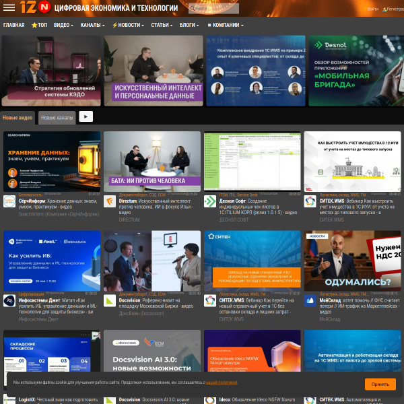
Task: Open the Батл: ИИ против человека thumbnail
Action: point(152,162)
